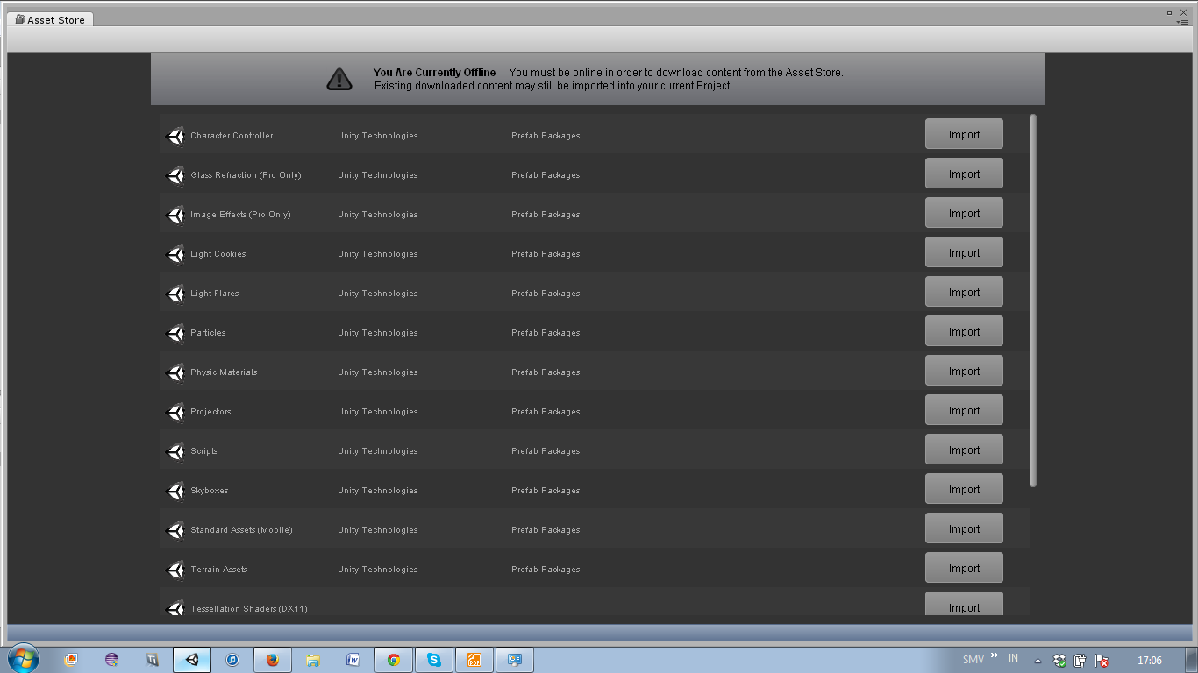
Task: Import the Light Cookies package
Action: (x=964, y=253)
